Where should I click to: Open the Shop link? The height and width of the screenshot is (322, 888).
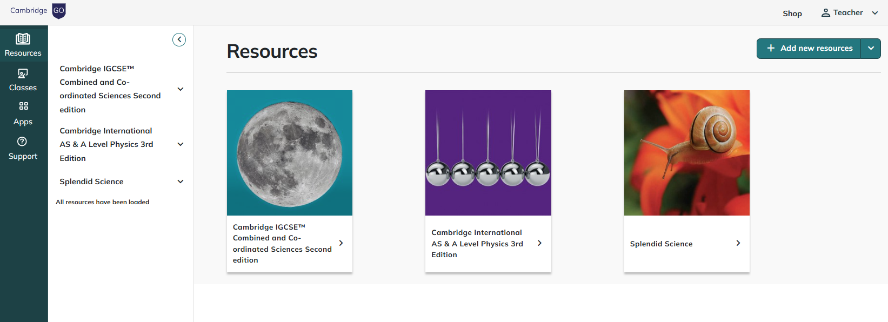coord(792,14)
